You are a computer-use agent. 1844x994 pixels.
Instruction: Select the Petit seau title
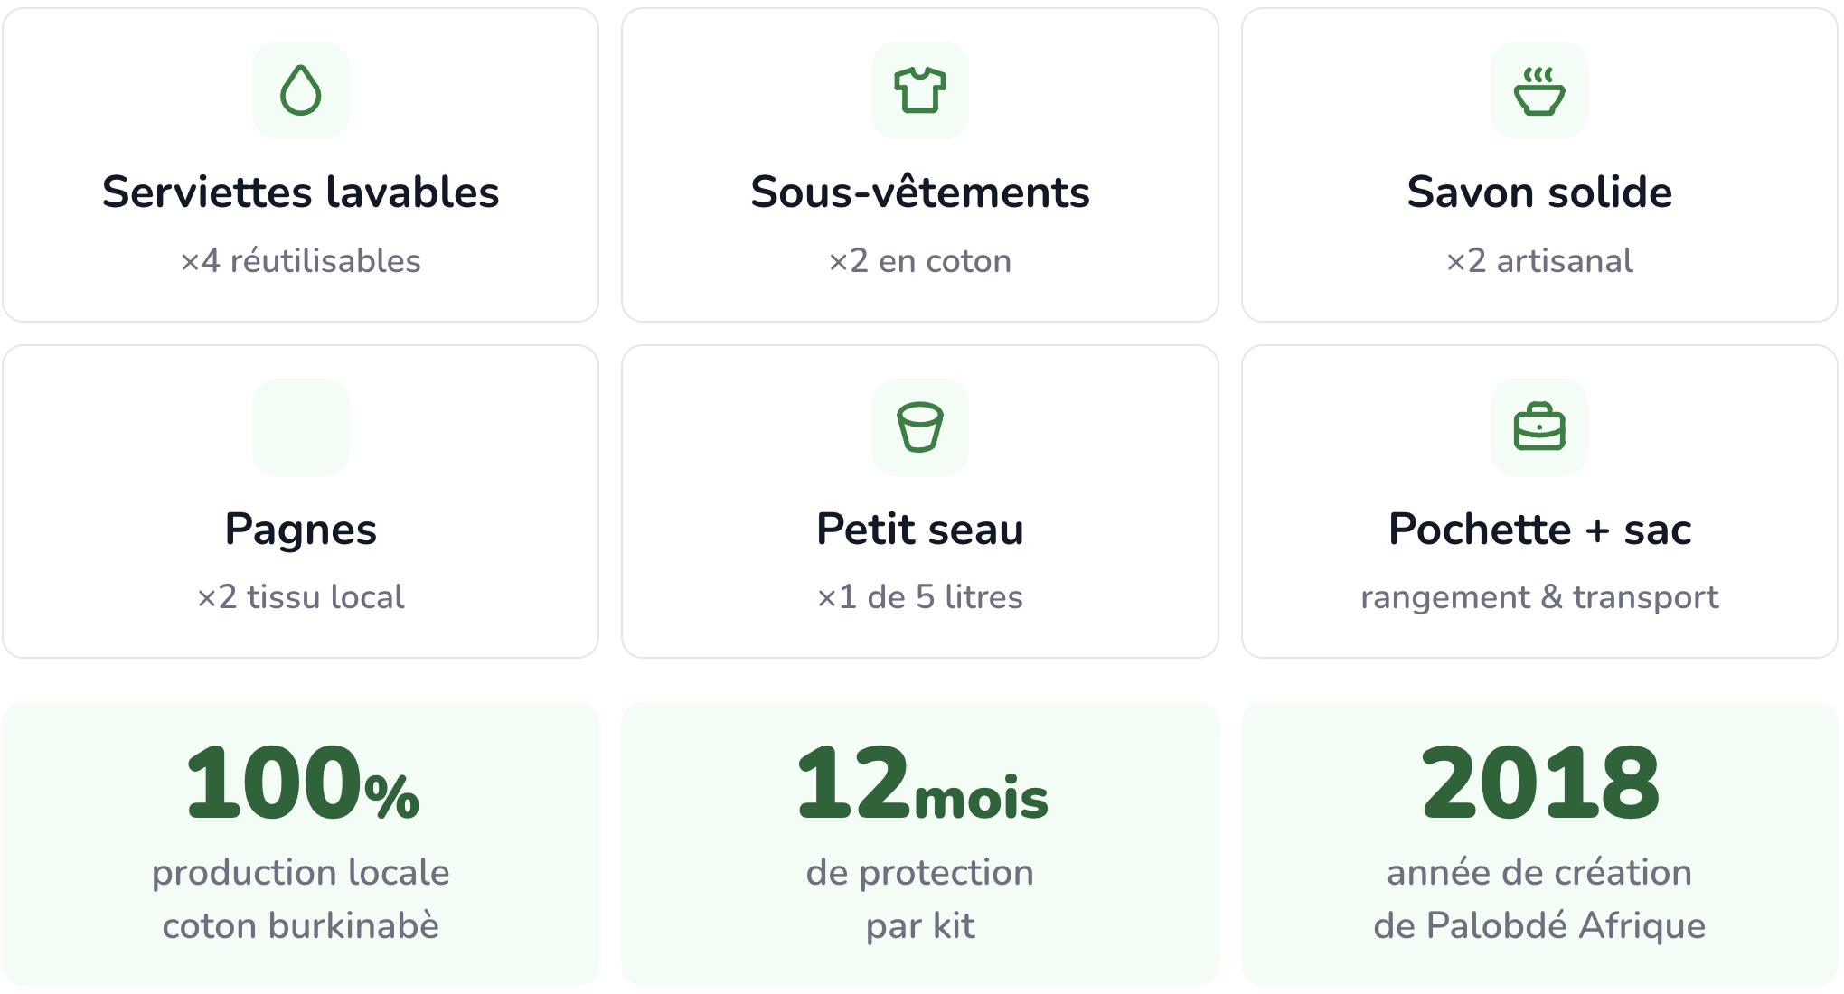coord(920,529)
